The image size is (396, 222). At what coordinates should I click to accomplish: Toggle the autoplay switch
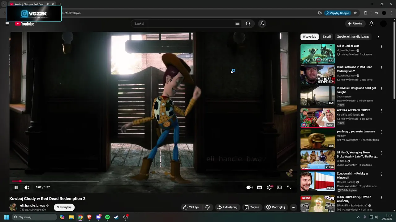(x=249, y=187)
